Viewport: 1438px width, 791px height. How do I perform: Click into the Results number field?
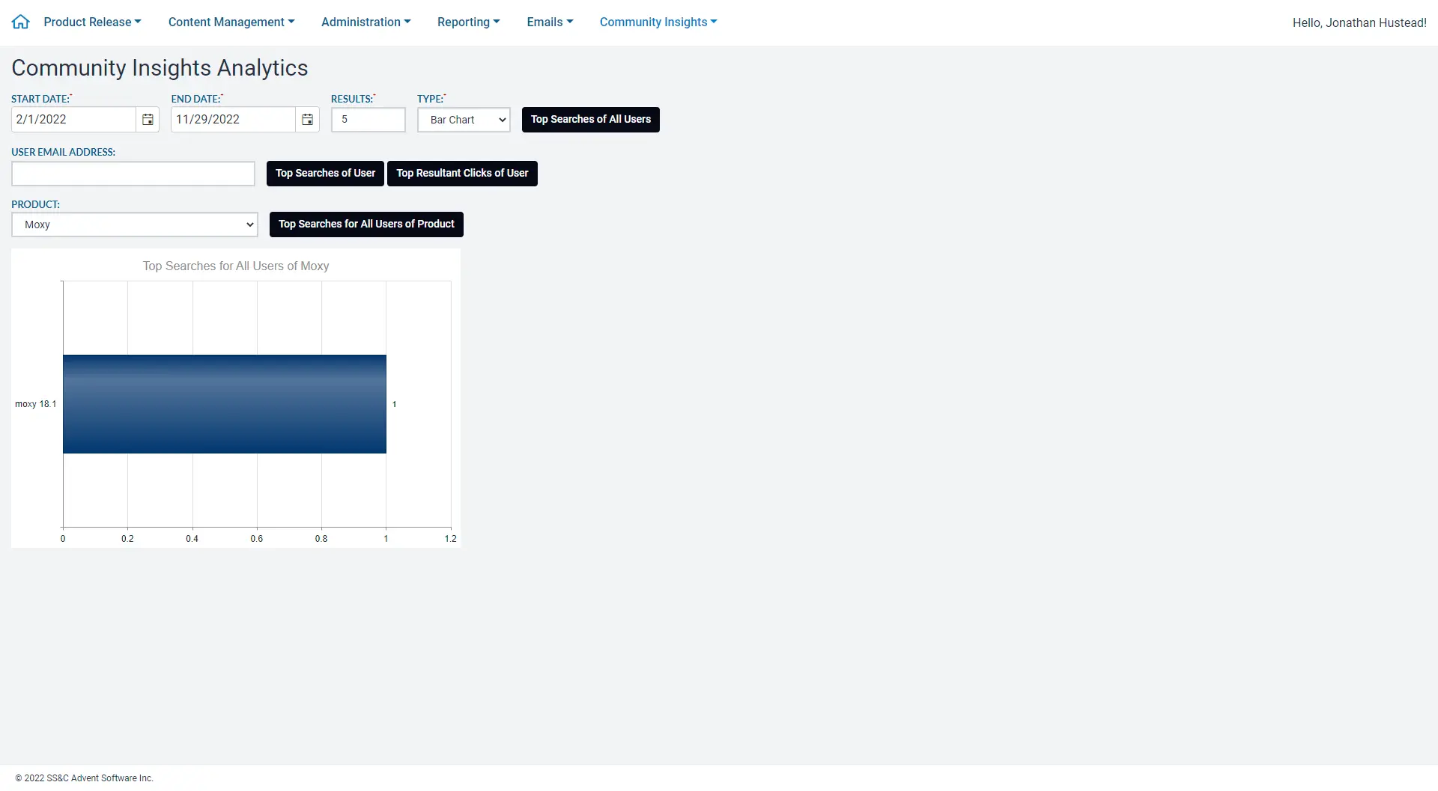(x=368, y=120)
